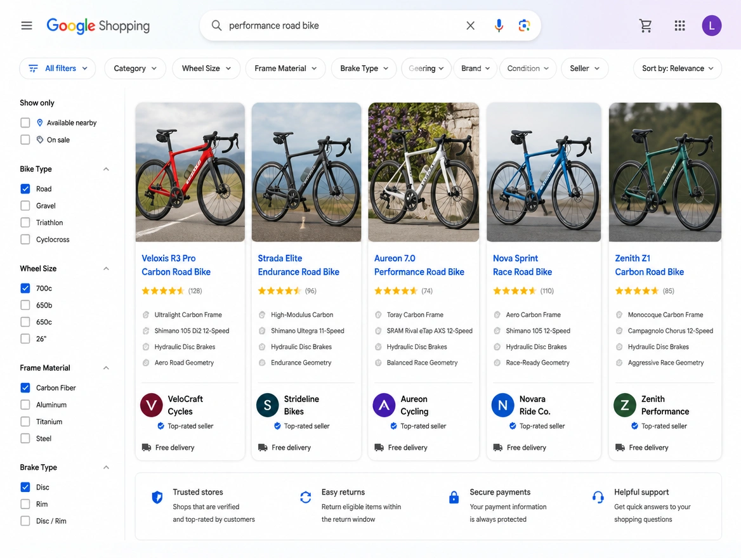Click the blue Nova Sprint bike thumbnail

(x=544, y=172)
